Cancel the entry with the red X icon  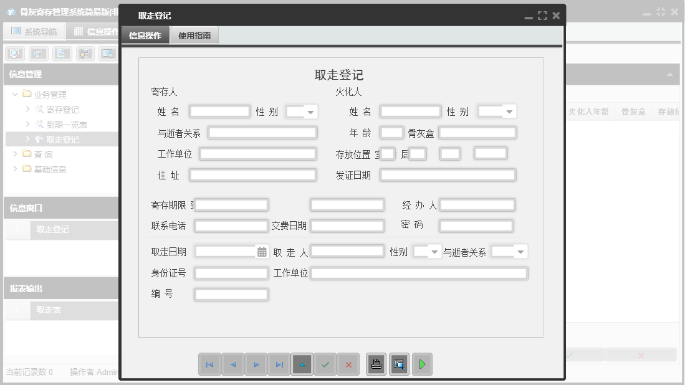tap(348, 364)
